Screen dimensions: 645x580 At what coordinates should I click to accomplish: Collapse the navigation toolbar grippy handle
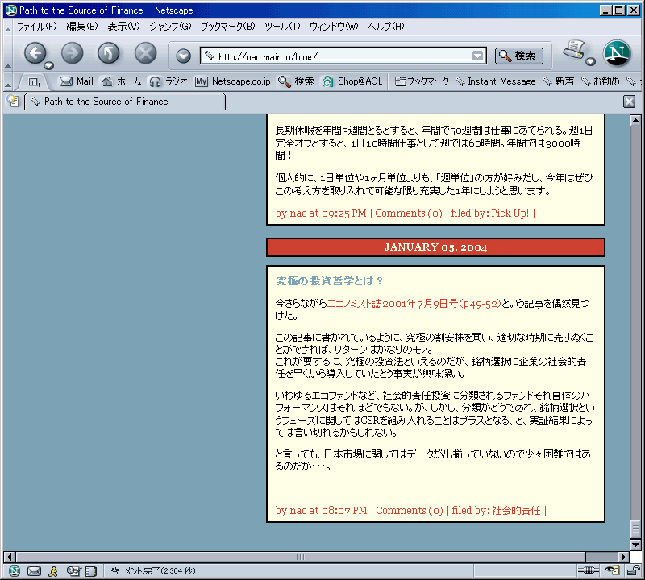(8, 54)
